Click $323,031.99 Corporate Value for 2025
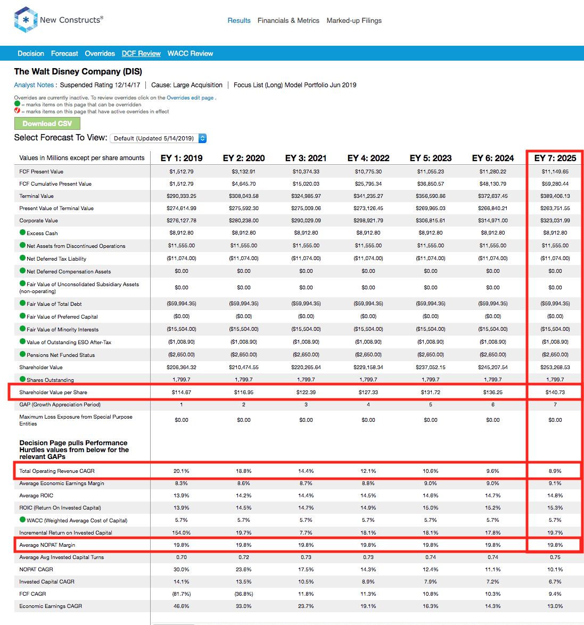Screen dimensions: 584x625 tap(555, 220)
